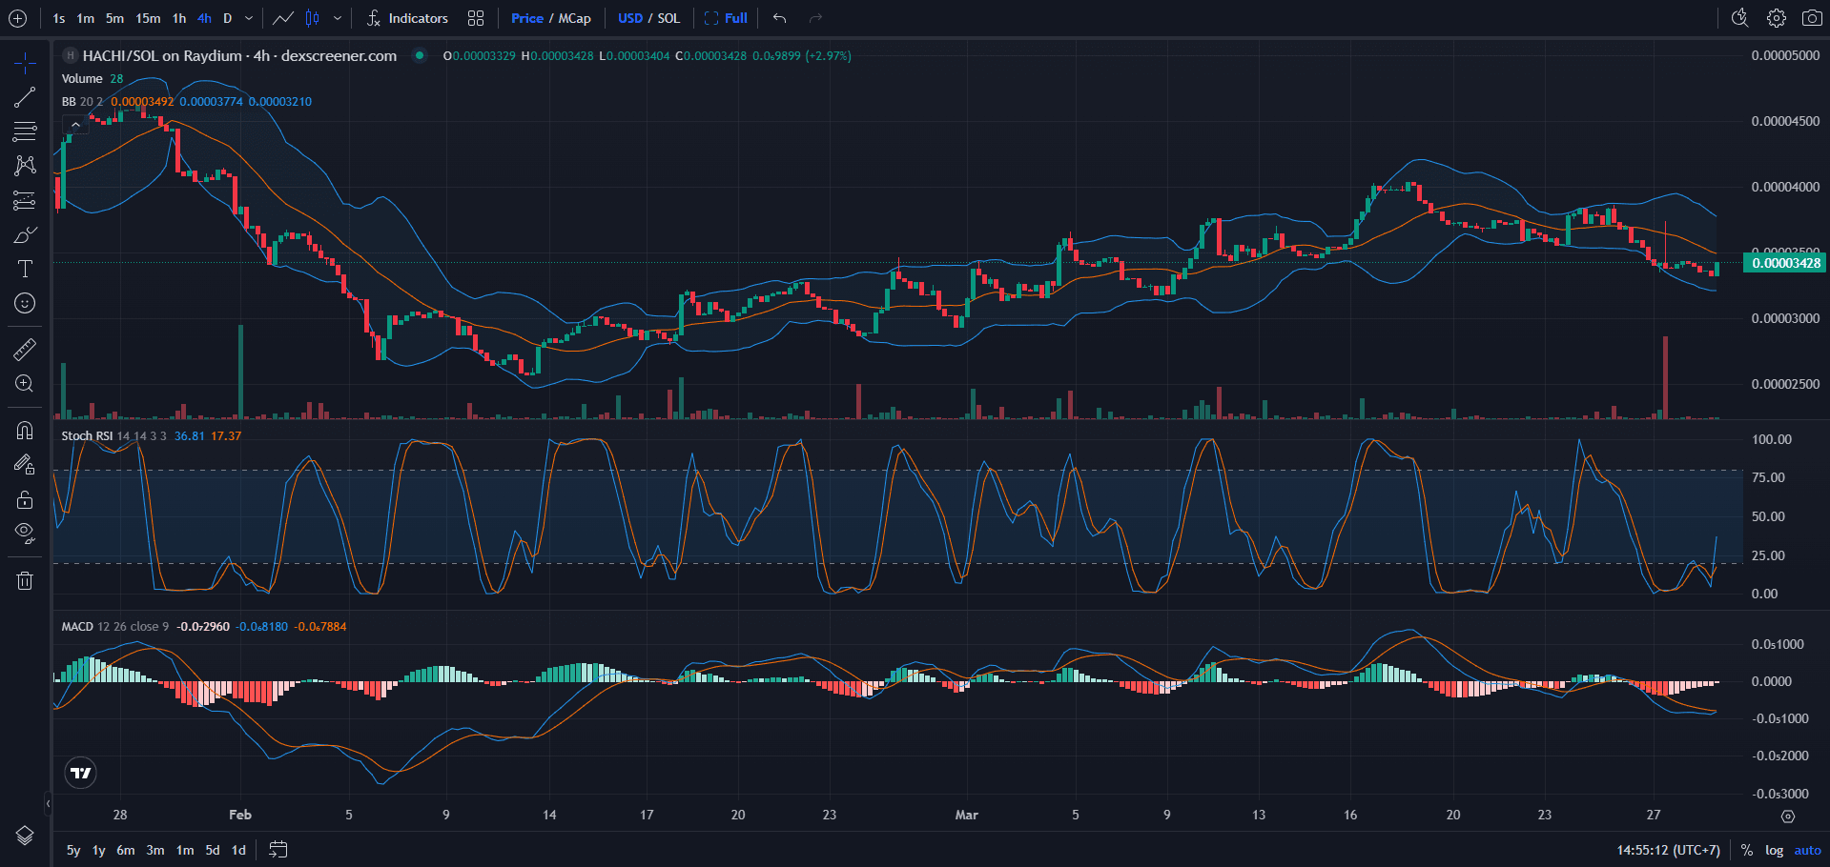Open the timeframe dropdown next to D
This screenshot has height=867, width=1830.
[247, 18]
